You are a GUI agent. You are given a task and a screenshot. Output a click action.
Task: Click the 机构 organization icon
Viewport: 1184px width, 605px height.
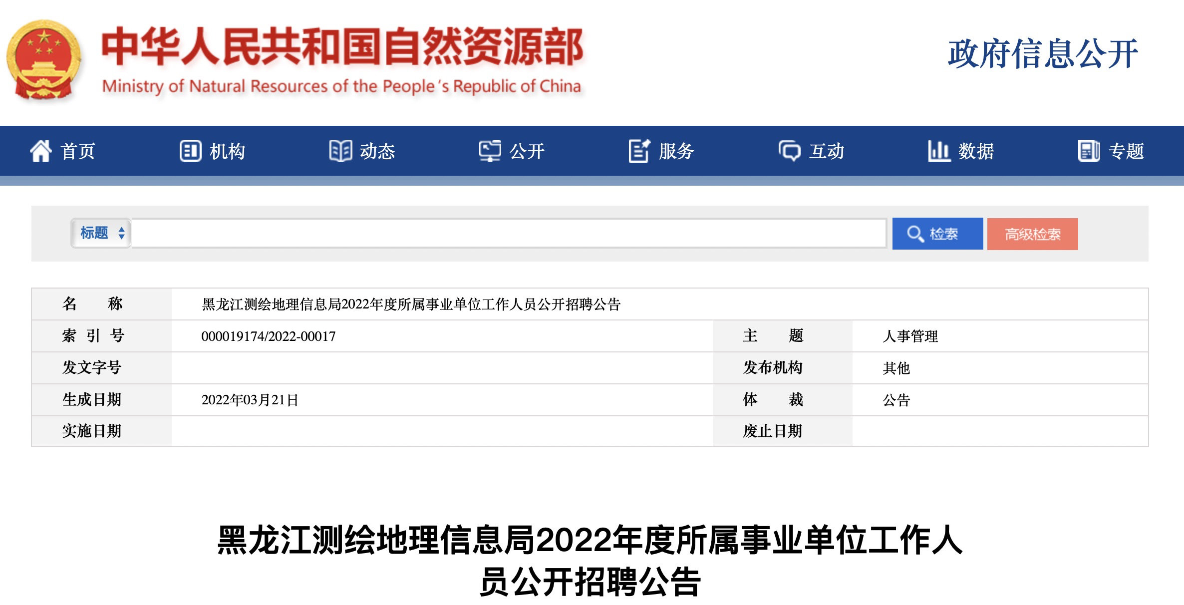tap(190, 151)
